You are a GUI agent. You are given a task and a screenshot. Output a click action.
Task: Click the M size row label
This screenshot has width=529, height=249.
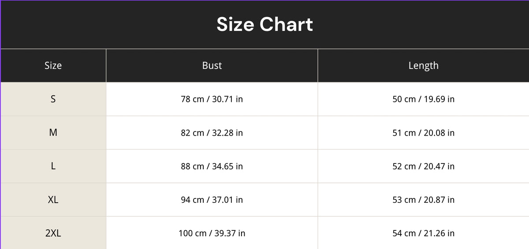click(x=53, y=133)
